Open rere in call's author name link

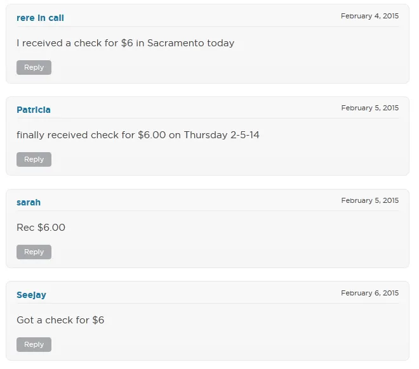click(x=40, y=18)
